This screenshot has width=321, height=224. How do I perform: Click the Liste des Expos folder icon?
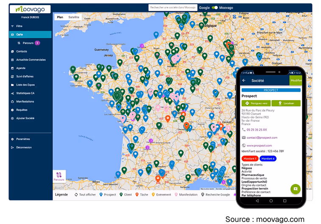coord(12,85)
